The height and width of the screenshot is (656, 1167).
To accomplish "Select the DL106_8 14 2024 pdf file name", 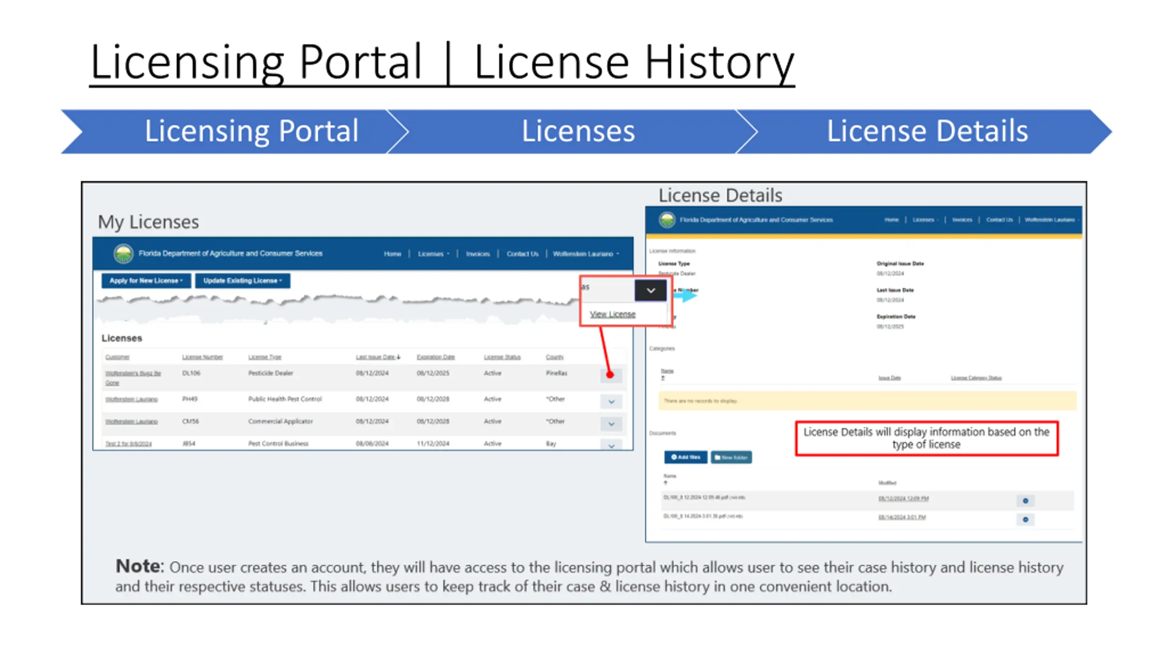I will click(702, 516).
